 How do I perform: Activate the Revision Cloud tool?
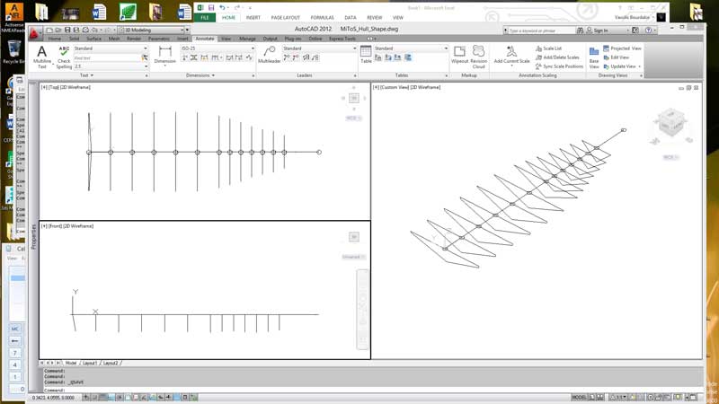(x=478, y=56)
